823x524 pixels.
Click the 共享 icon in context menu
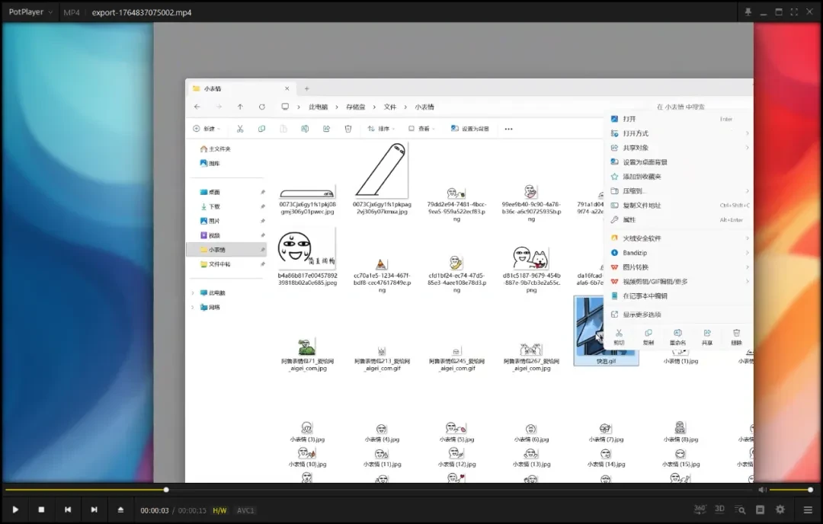[707, 337]
